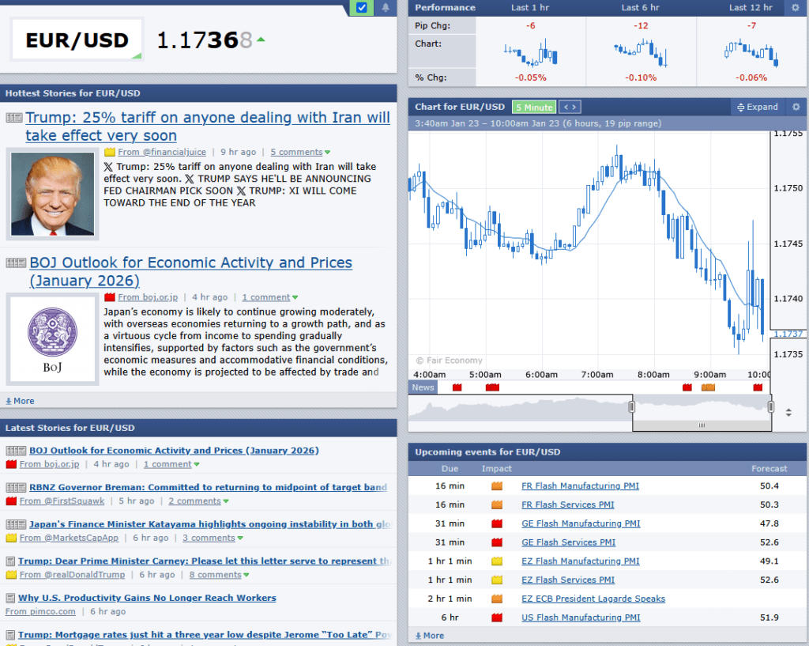Click the News label toggle below the chart

tap(422, 387)
